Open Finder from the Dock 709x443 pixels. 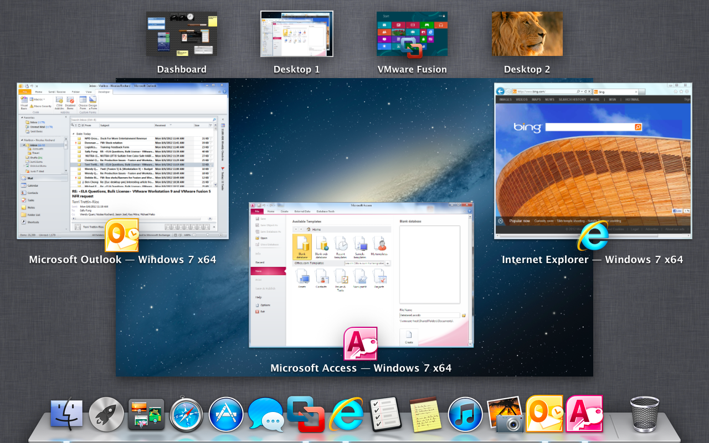[66, 414]
